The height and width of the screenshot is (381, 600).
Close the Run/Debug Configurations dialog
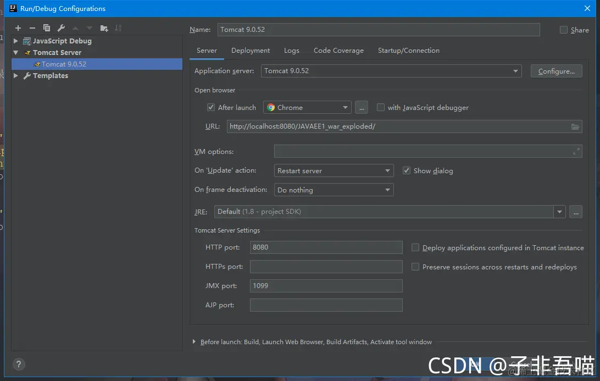[x=587, y=8]
